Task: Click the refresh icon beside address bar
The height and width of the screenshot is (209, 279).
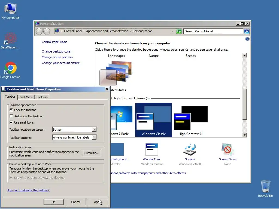Action: click(179, 31)
